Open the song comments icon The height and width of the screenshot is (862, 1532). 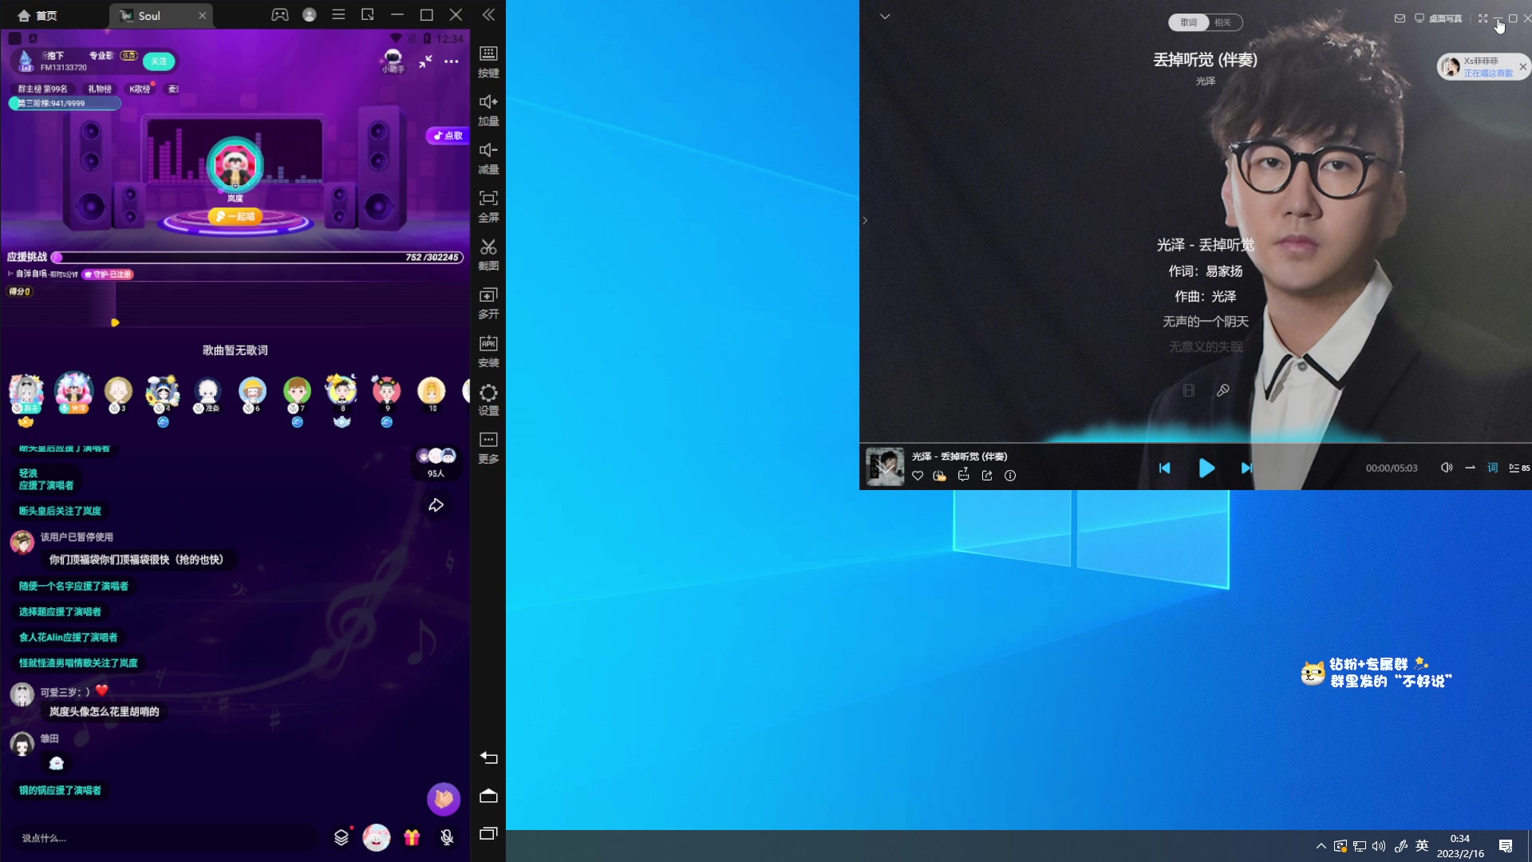tap(963, 476)
